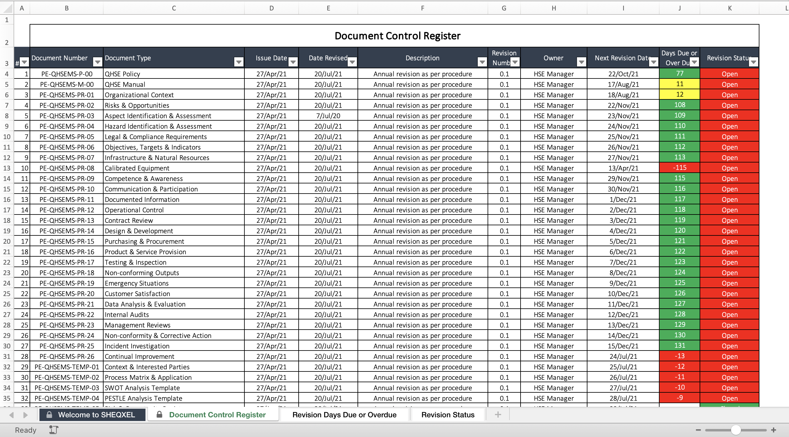The image size is (789, 437).
Task: Select row 13 header
Action: pos(7,168)
